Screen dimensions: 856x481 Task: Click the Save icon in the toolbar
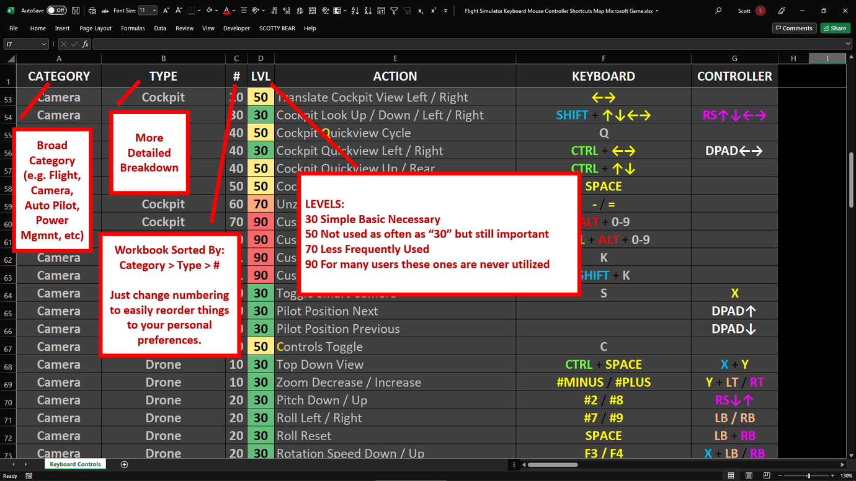76,11
